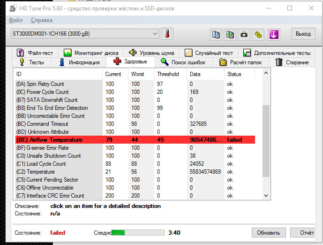Click the Обновить button
This screenshot has height=245, width=323.
[x=269, y=233]
